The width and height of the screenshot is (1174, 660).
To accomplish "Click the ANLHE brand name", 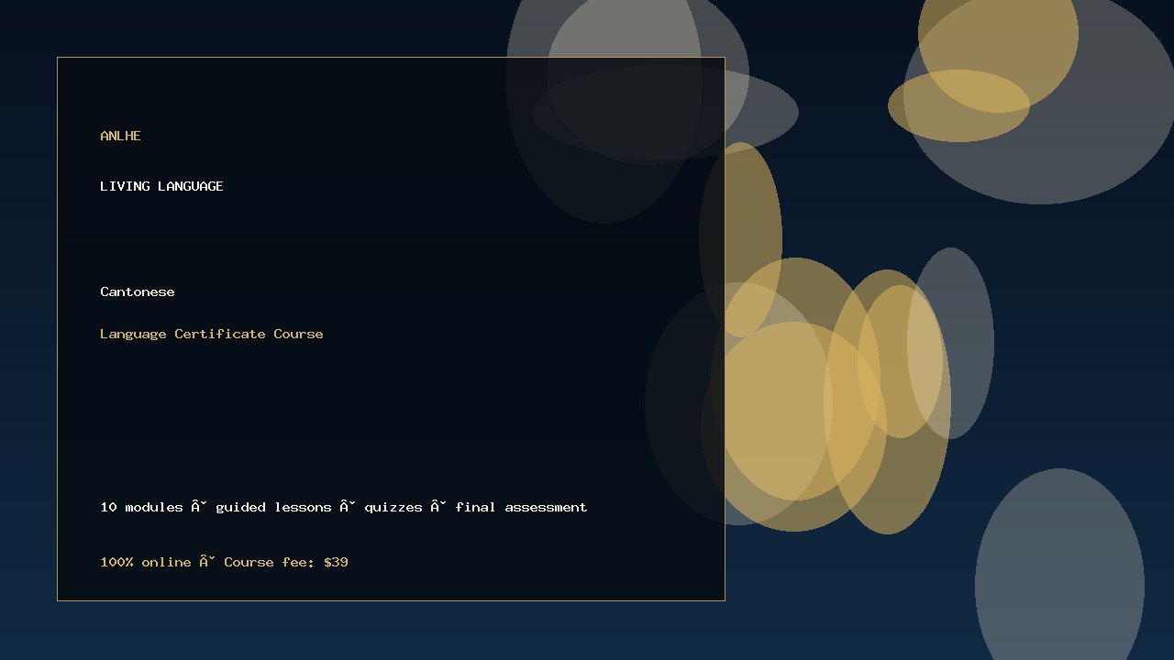I will point(120,136).
